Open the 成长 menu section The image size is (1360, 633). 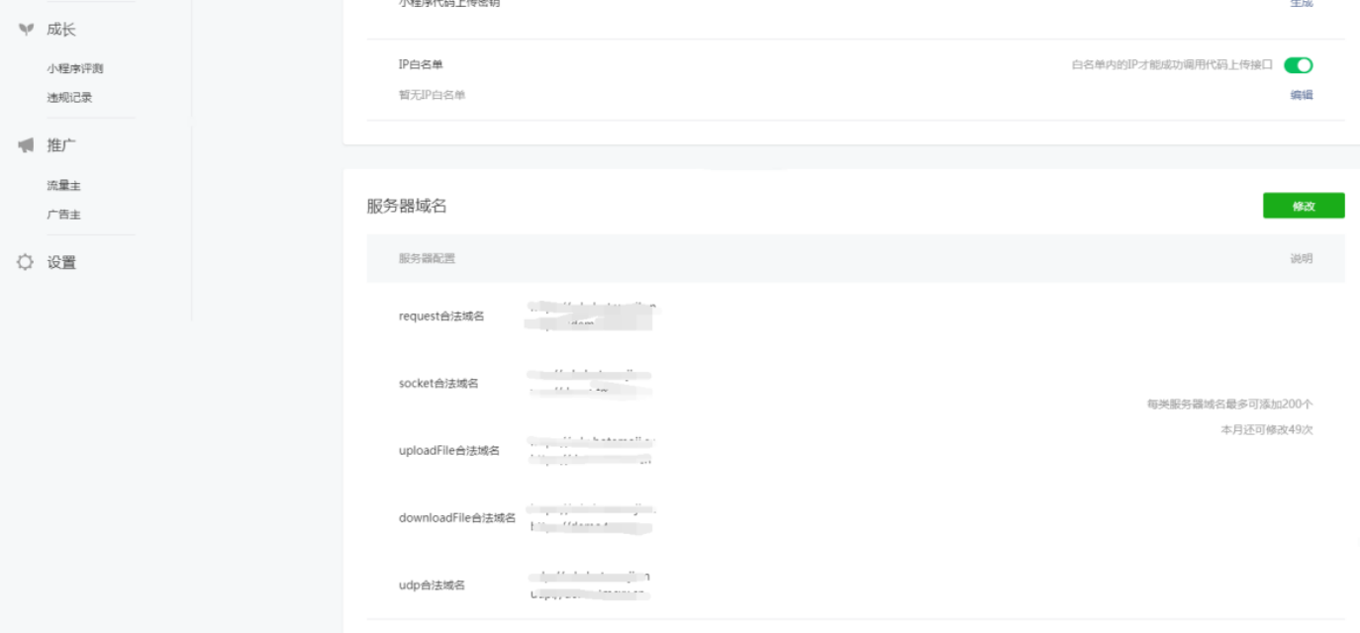(60, 30)
